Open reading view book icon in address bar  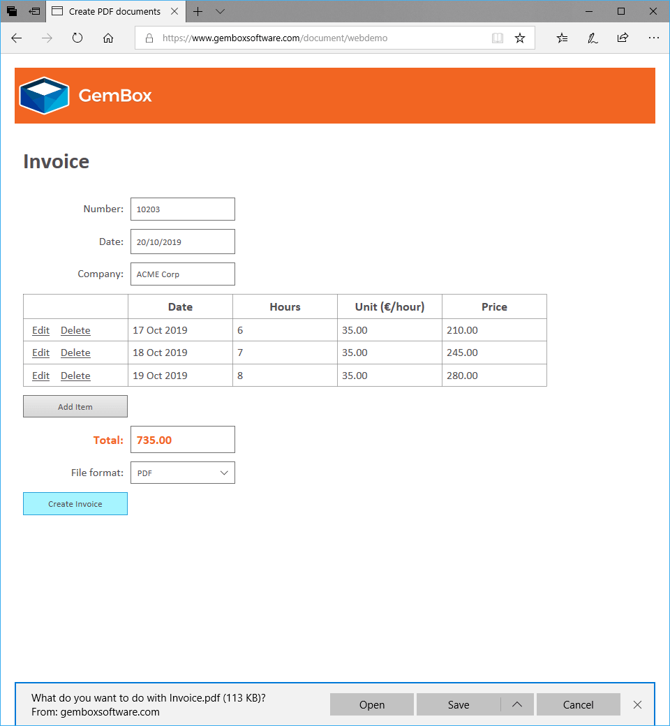click(x=497, y=38)
